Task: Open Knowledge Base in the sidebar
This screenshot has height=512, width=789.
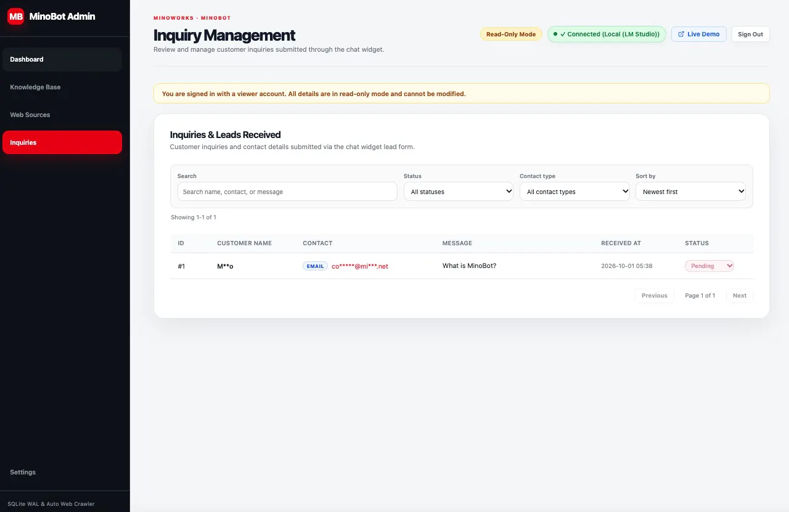Action: tap(62, 87)
